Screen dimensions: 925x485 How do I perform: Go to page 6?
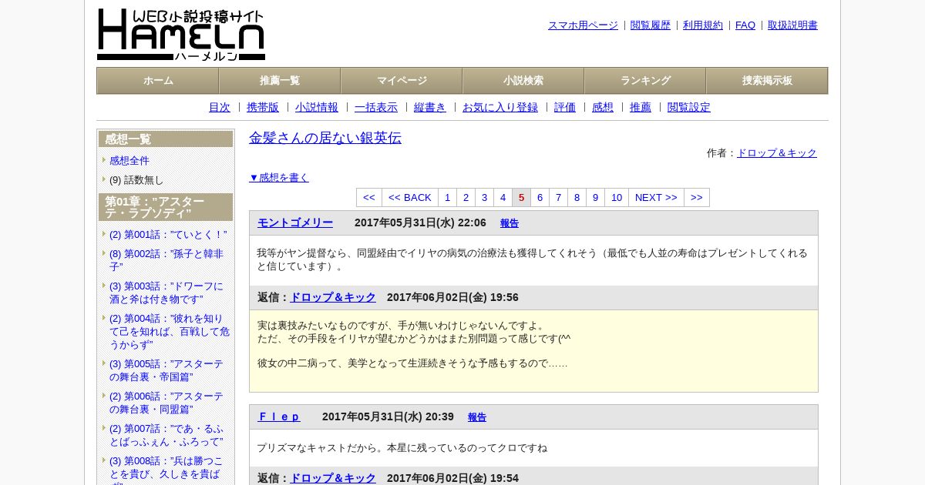click(x=540, y=197)
